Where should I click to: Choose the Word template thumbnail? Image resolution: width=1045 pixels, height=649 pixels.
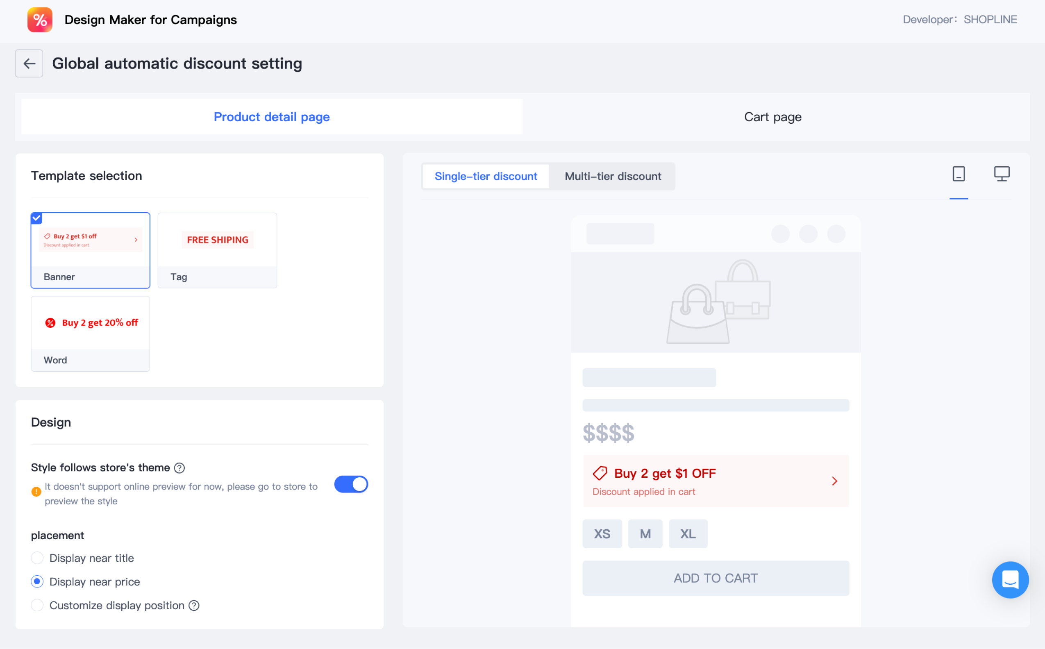[x=90, y=334]
